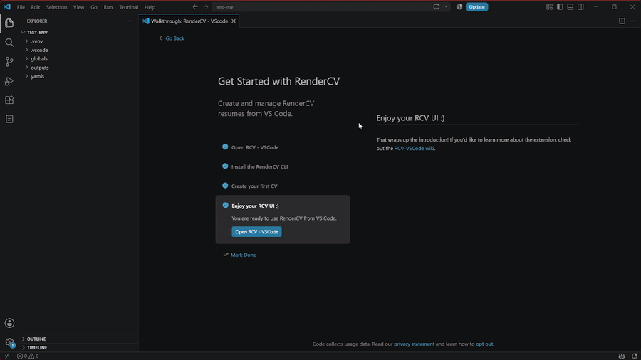Open the Search view icon
The height and width of the screenshot is (360, 641).
(9, 43)
